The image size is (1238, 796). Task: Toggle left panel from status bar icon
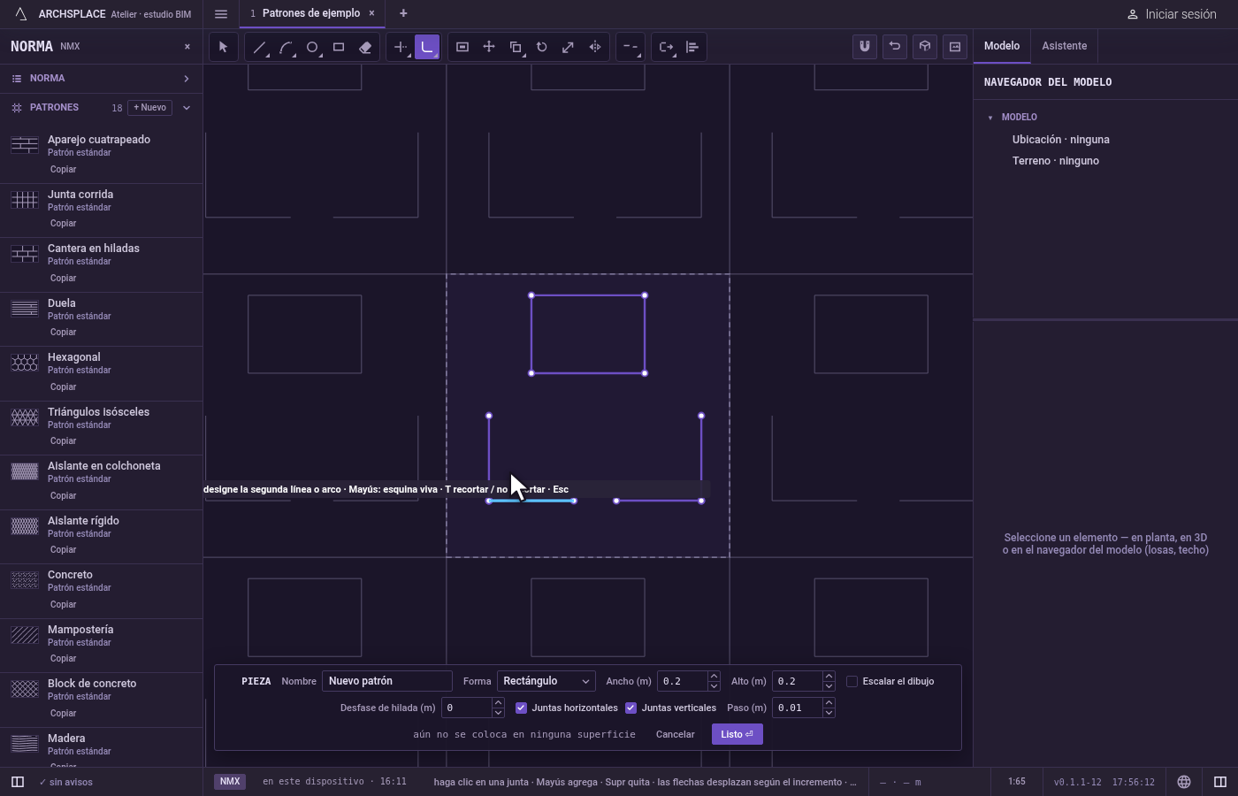17,782
